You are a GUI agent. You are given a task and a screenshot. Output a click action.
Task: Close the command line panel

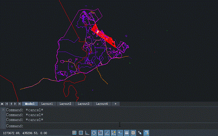3,110
